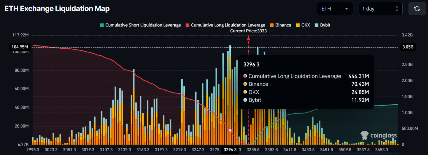The image size is (428, 155).
Task: Open the 1 day timeframe dropdown
Action: (x=380, y=9)
